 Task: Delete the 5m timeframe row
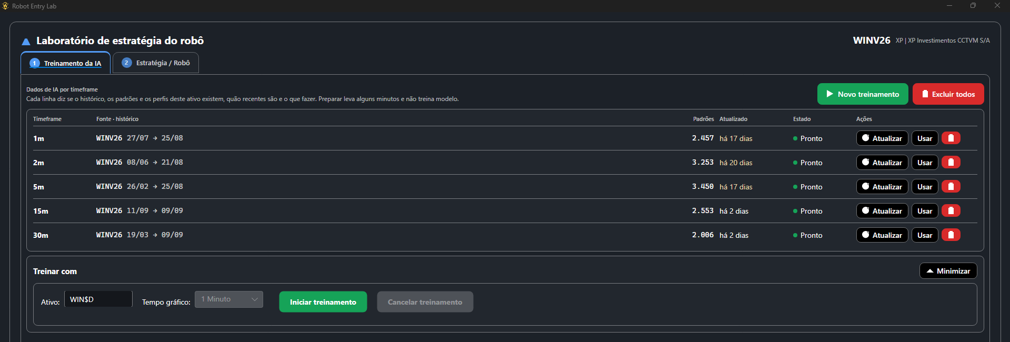951,187
